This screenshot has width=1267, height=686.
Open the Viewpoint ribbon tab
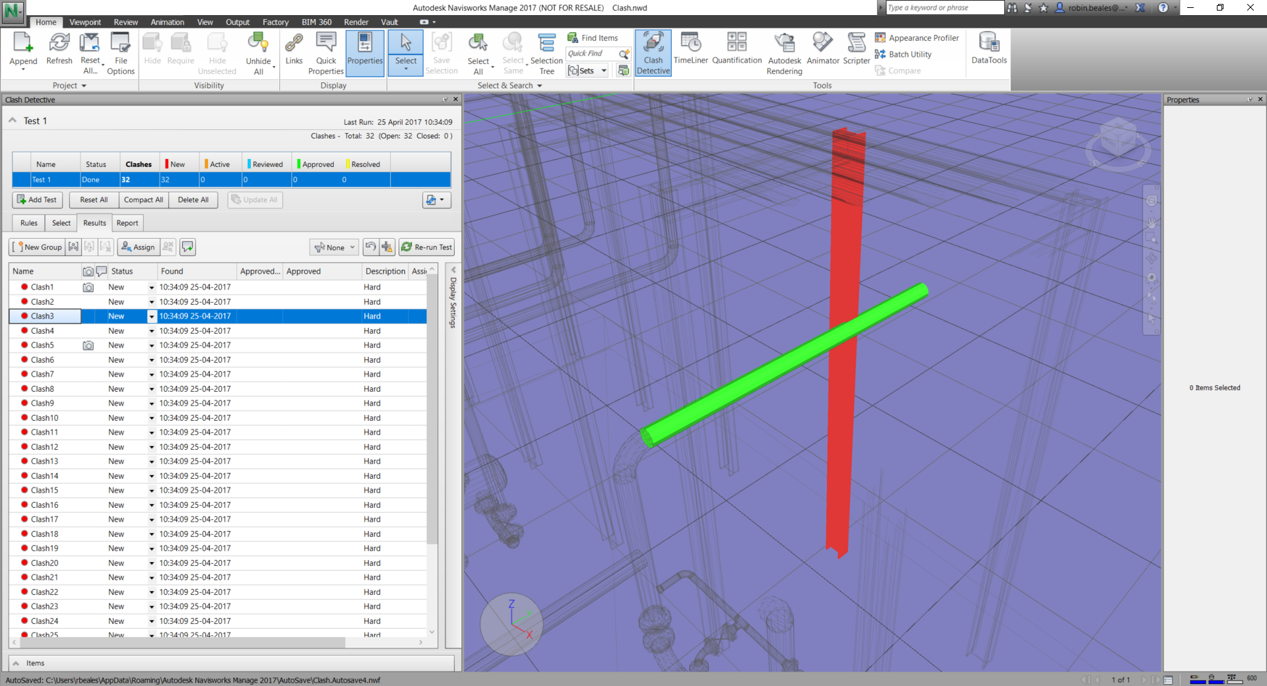[x=85, y=22]
